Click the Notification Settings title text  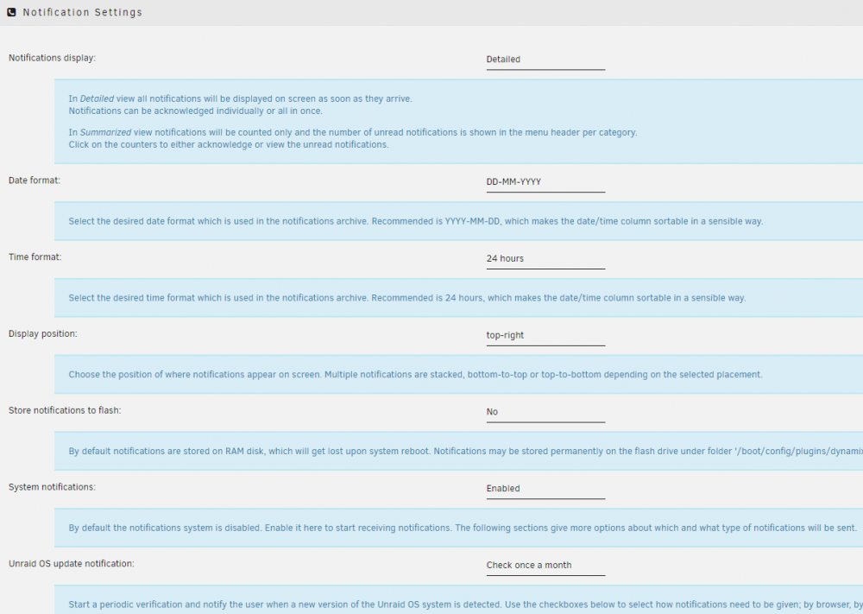(x=83, y=12)
